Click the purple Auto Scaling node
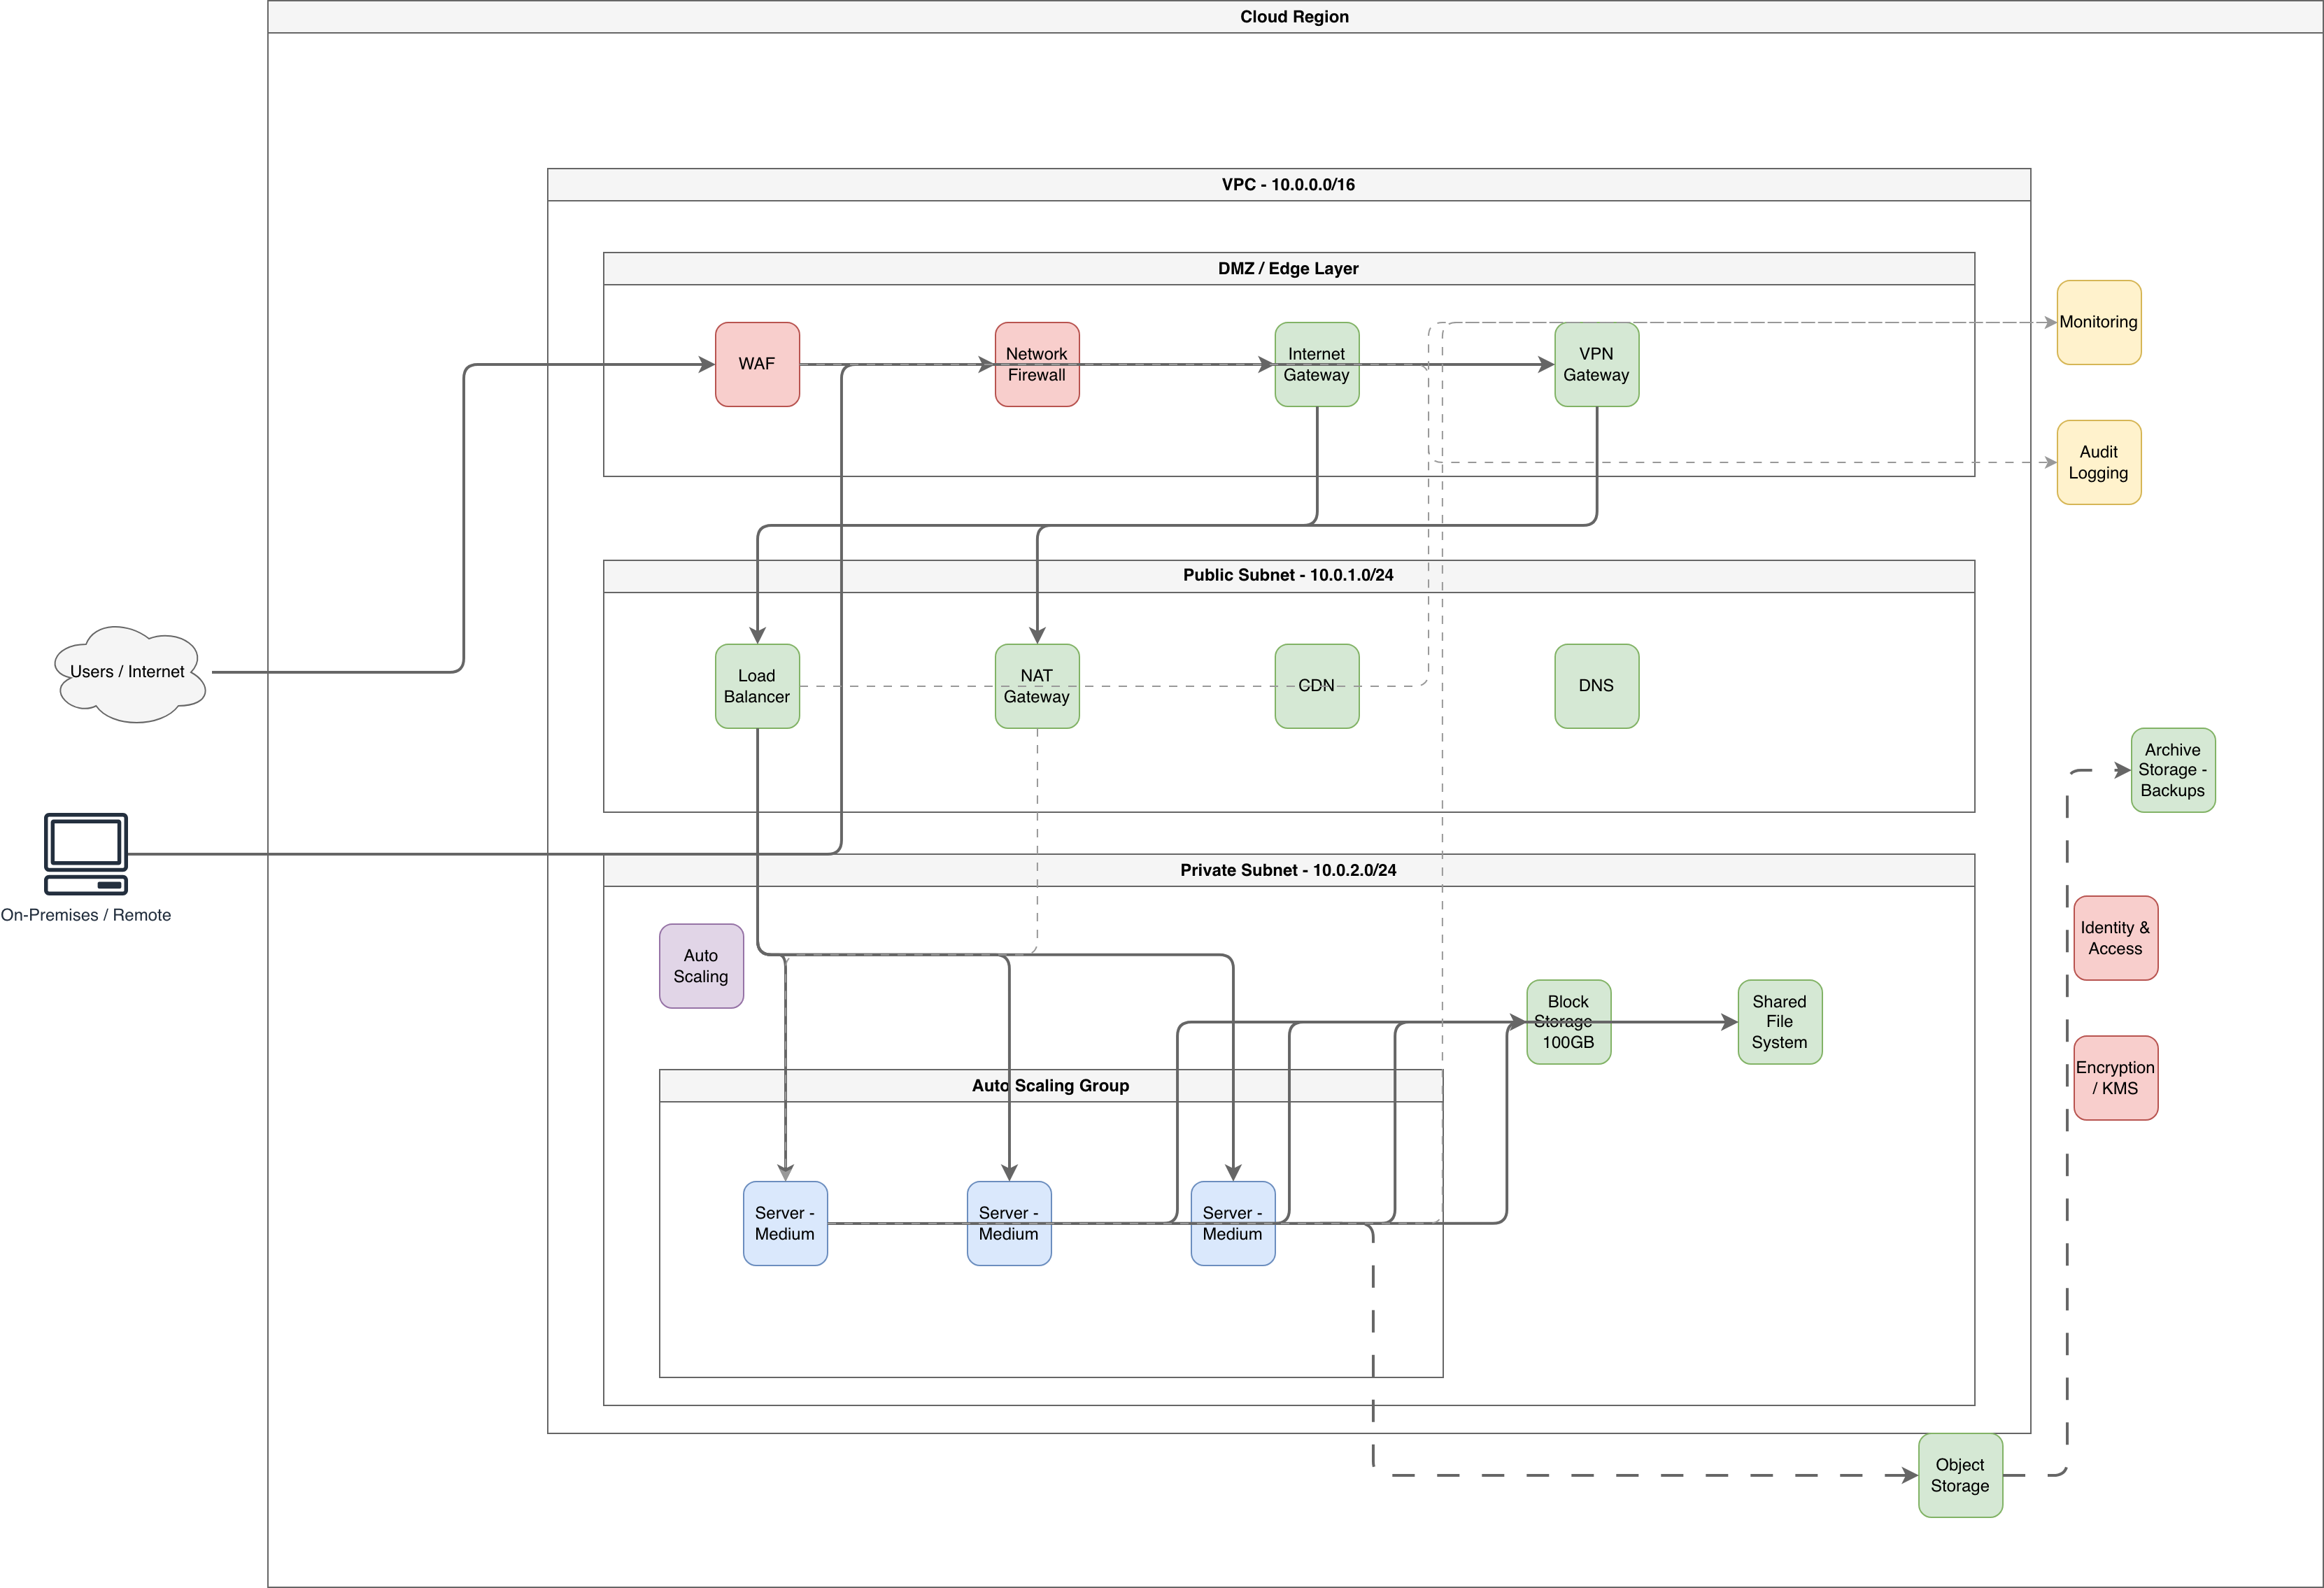The image size is (2324, 1588). coord(701,966)
